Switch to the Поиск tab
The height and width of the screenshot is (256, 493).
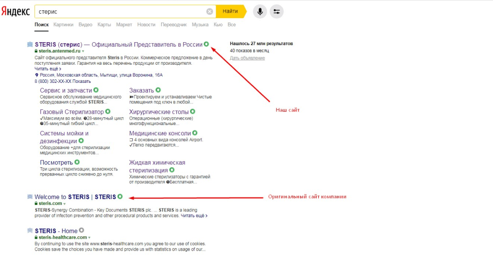coord(42,25)
